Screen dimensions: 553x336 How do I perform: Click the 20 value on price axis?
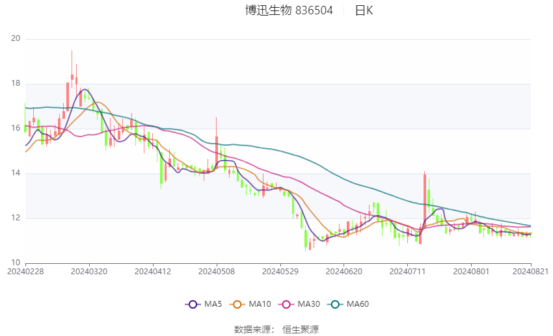16,39
